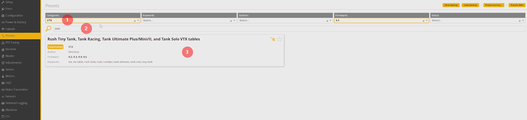
Task: Clear the 4.5 firmware filter
Action: (x=423, y=21)
